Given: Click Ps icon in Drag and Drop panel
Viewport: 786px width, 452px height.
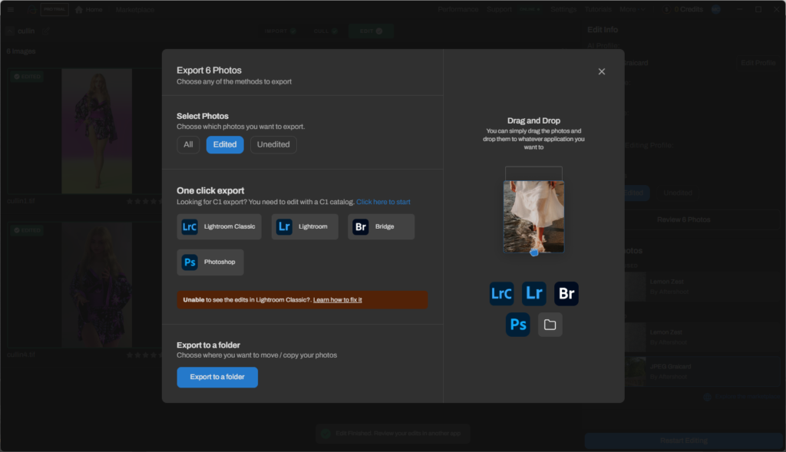Looking at the screenshot, I should click(x=518, y=325).
